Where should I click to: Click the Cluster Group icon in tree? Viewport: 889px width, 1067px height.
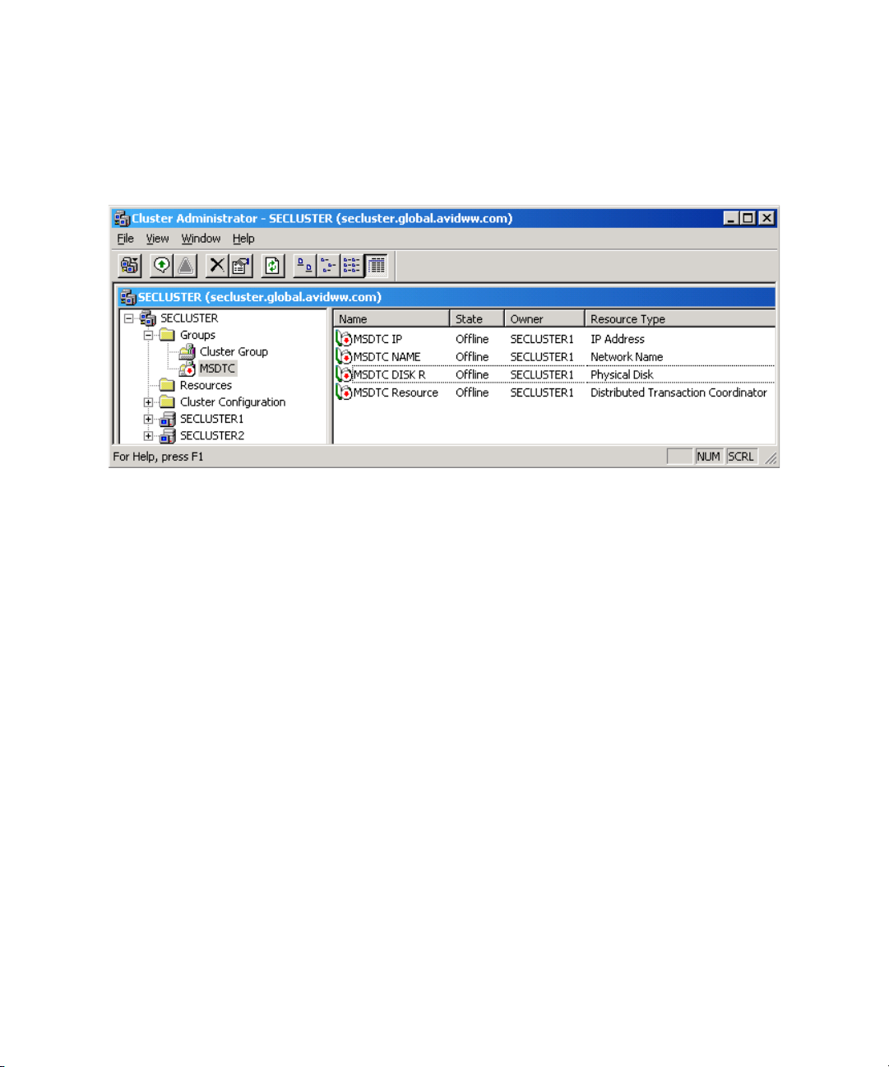(x=187, y=352)
